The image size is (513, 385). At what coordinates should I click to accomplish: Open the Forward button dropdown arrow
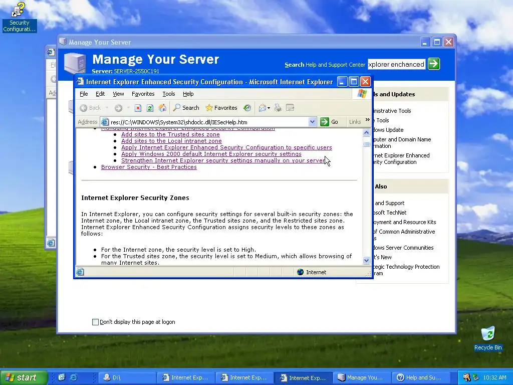(x=128, y=108)
